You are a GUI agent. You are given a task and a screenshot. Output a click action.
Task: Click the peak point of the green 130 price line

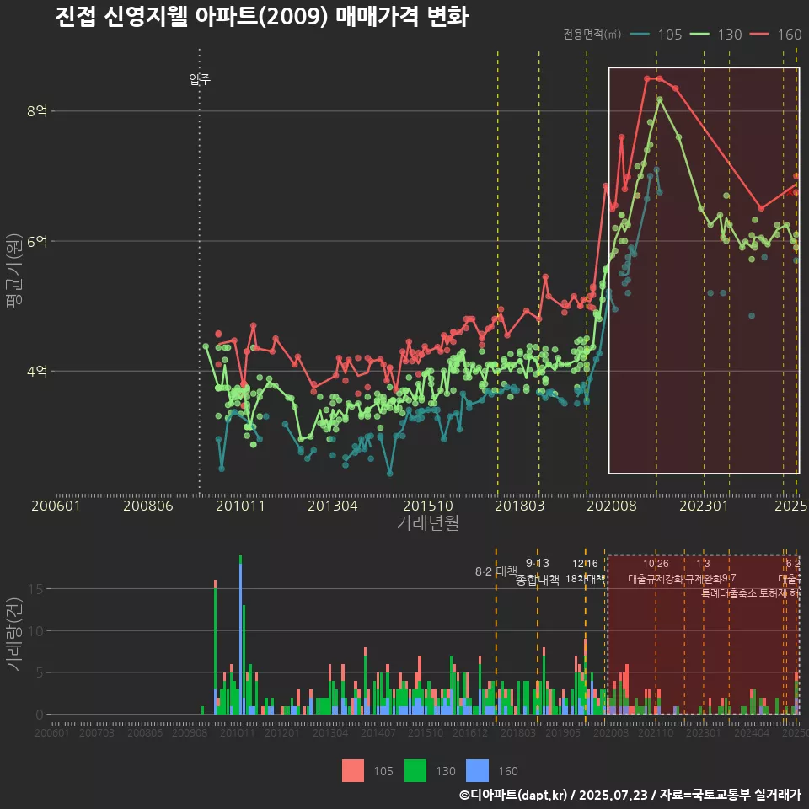pyautogui.click(x=659, y=99)
